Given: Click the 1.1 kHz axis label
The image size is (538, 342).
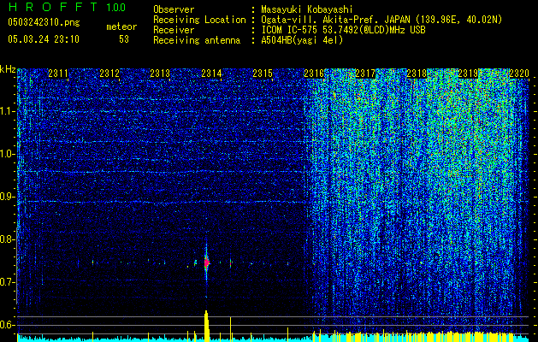Looking at the screenshot, I should click(x=8, y=111).
